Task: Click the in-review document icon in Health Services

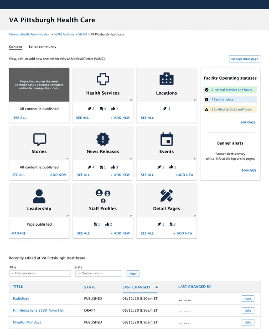Action: tap(101, 109)
